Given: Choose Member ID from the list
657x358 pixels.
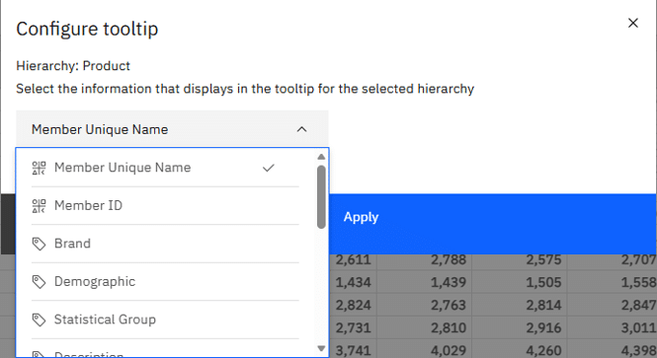Looking at the screenshot, I should 165,206.
